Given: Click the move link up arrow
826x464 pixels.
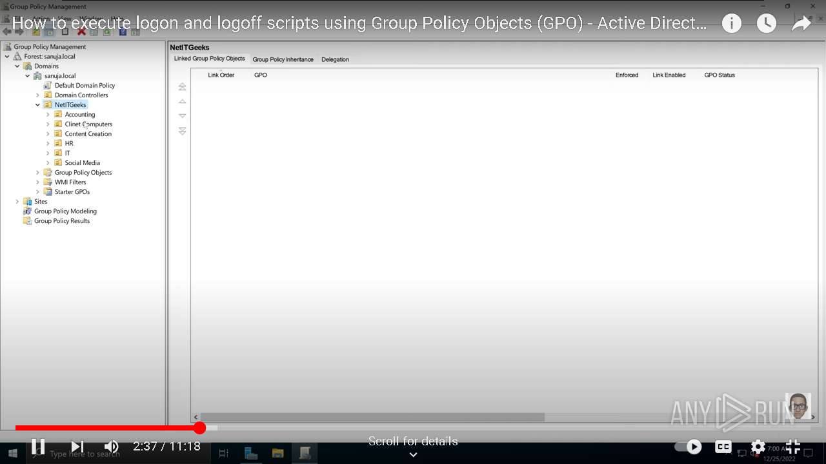Looking at the screenshot, I should point(182,101).
